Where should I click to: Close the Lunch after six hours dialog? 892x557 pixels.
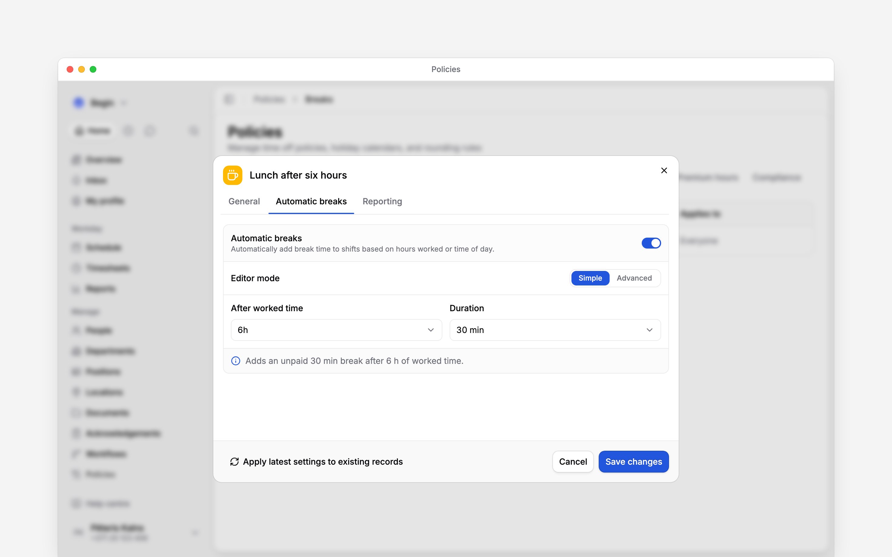coord(664,170)
